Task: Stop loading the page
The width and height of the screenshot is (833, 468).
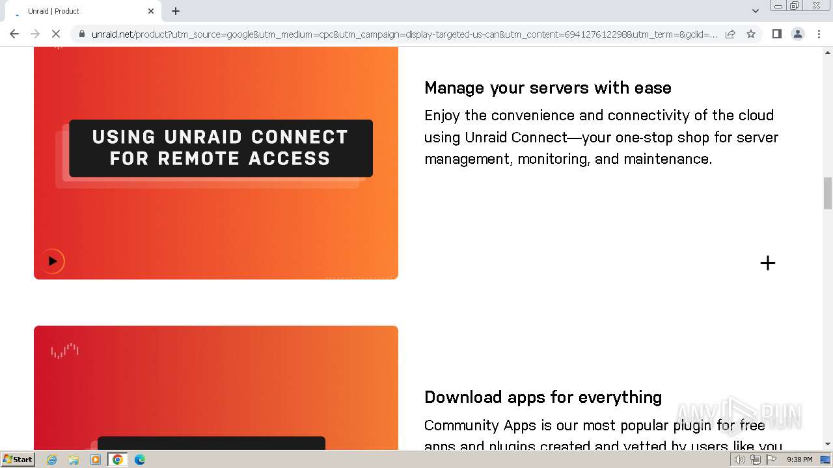Action: pos(56,34)
